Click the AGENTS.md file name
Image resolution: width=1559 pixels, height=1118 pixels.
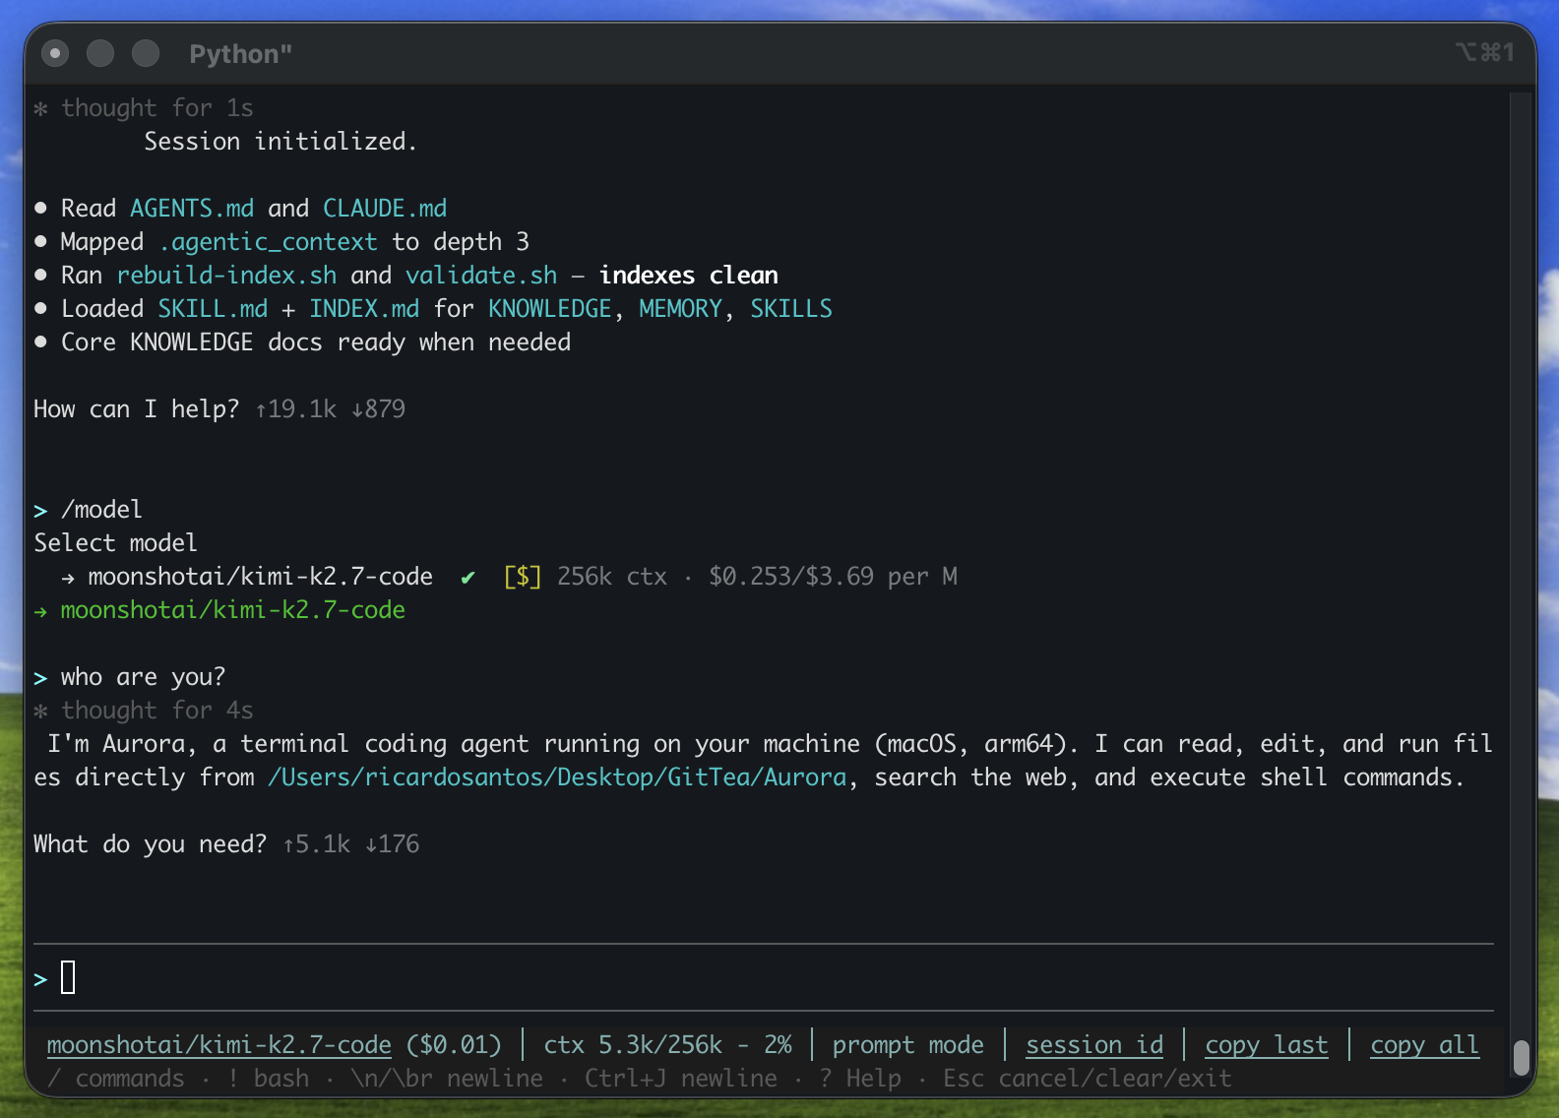(192, 209)
